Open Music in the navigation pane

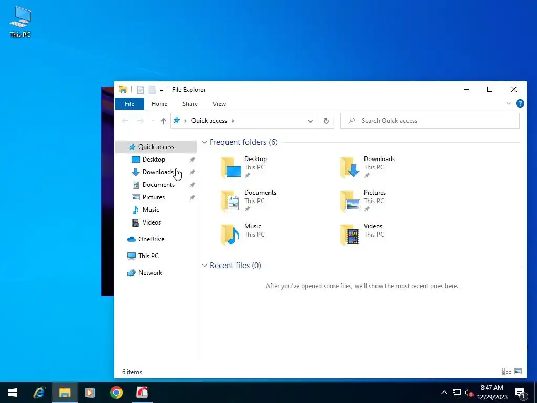pos(151,210)
